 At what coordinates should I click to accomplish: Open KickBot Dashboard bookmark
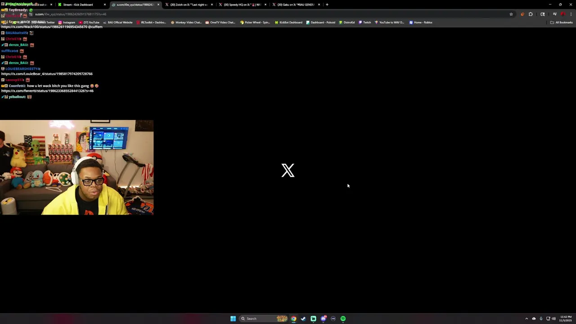288,22
